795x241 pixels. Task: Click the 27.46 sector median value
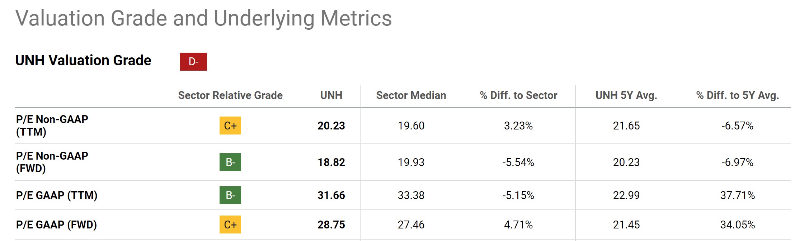click(411, 225)
